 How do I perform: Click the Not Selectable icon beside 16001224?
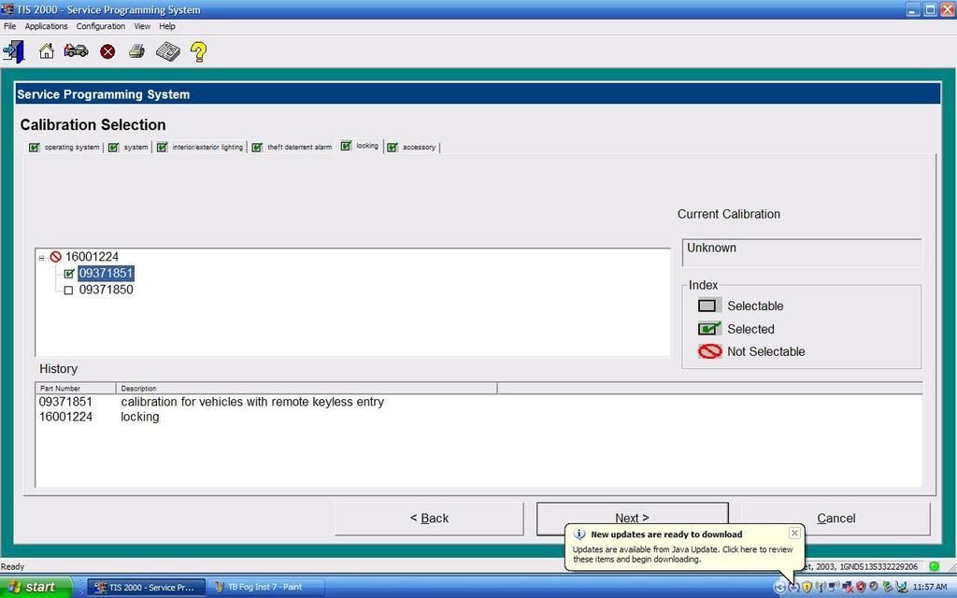pos(55,257)
